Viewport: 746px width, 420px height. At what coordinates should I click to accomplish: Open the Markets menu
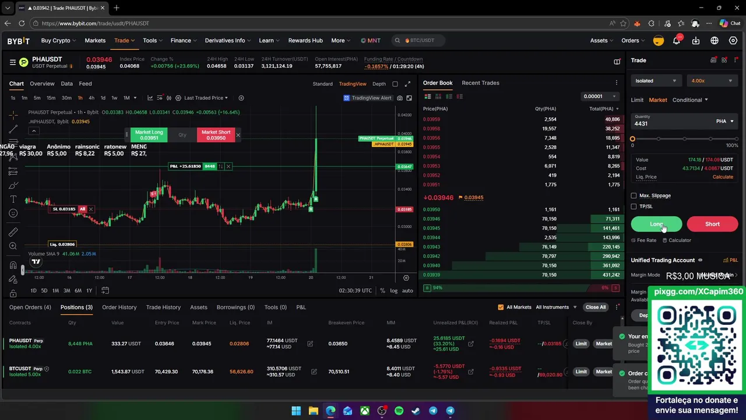(x=95, y=40)
